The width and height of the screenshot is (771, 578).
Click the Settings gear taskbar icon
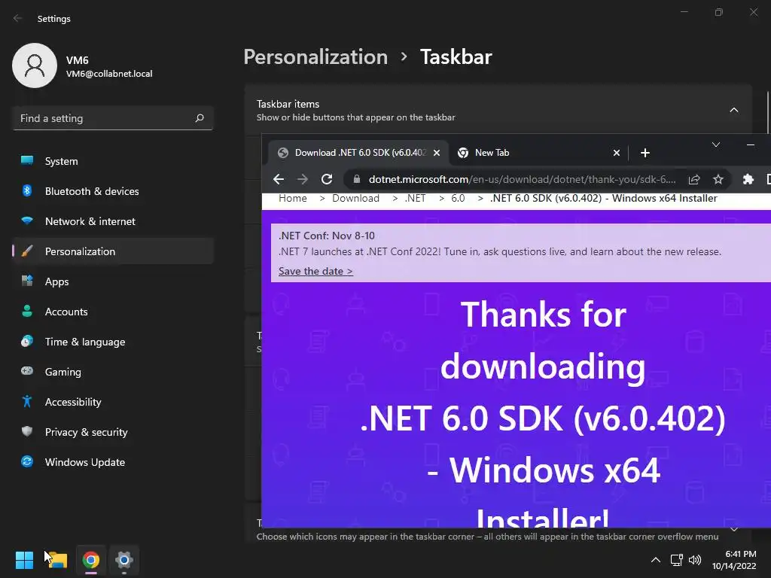click(124, 560)
